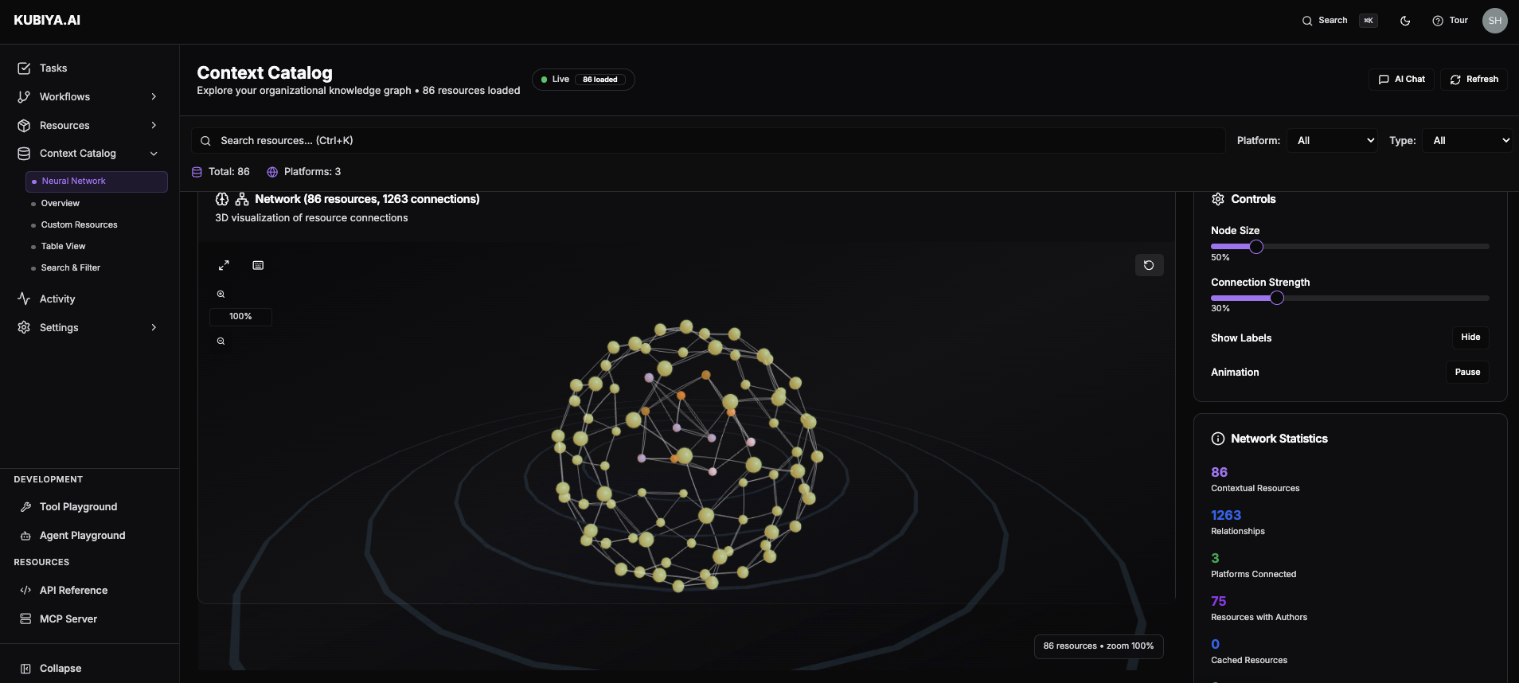Open Custom Resources sub-item

80,225
